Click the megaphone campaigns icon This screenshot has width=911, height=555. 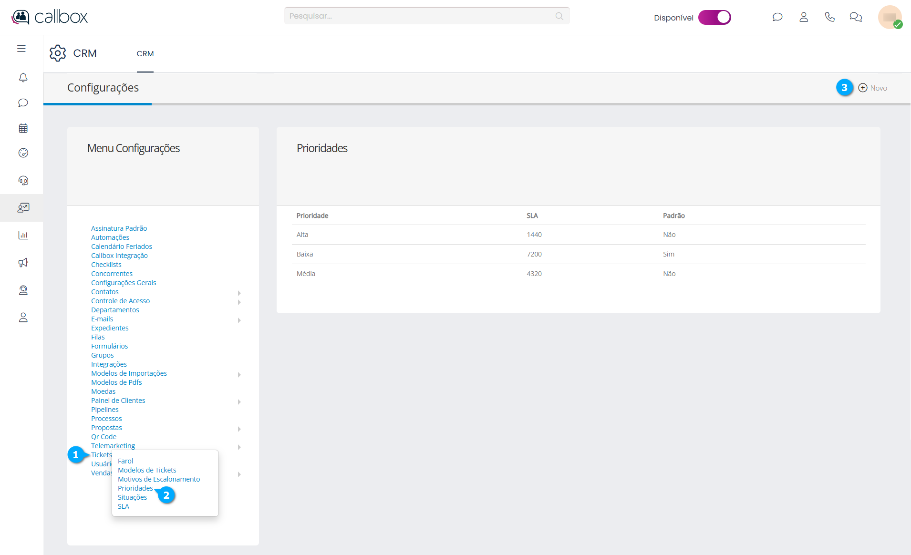pos(23,263)
